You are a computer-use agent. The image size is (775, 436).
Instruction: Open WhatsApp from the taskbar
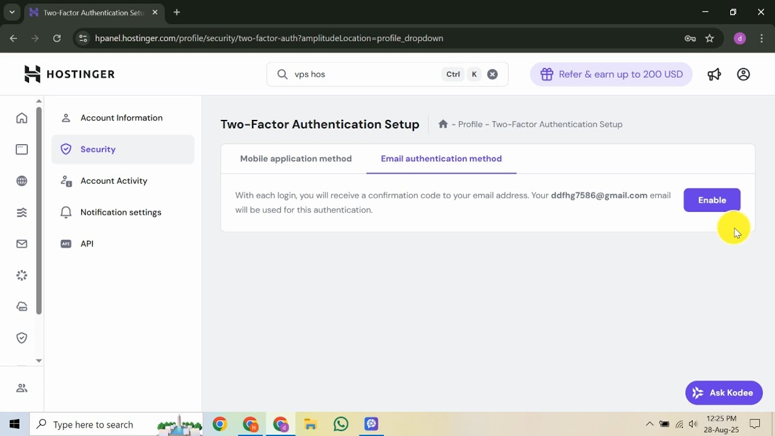coord(341,424)
